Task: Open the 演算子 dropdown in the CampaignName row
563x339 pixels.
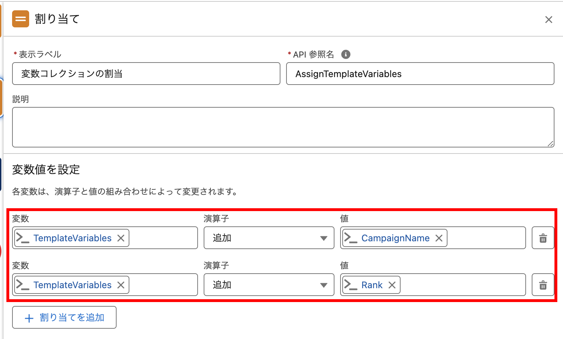Action: (x=269, y=238)
